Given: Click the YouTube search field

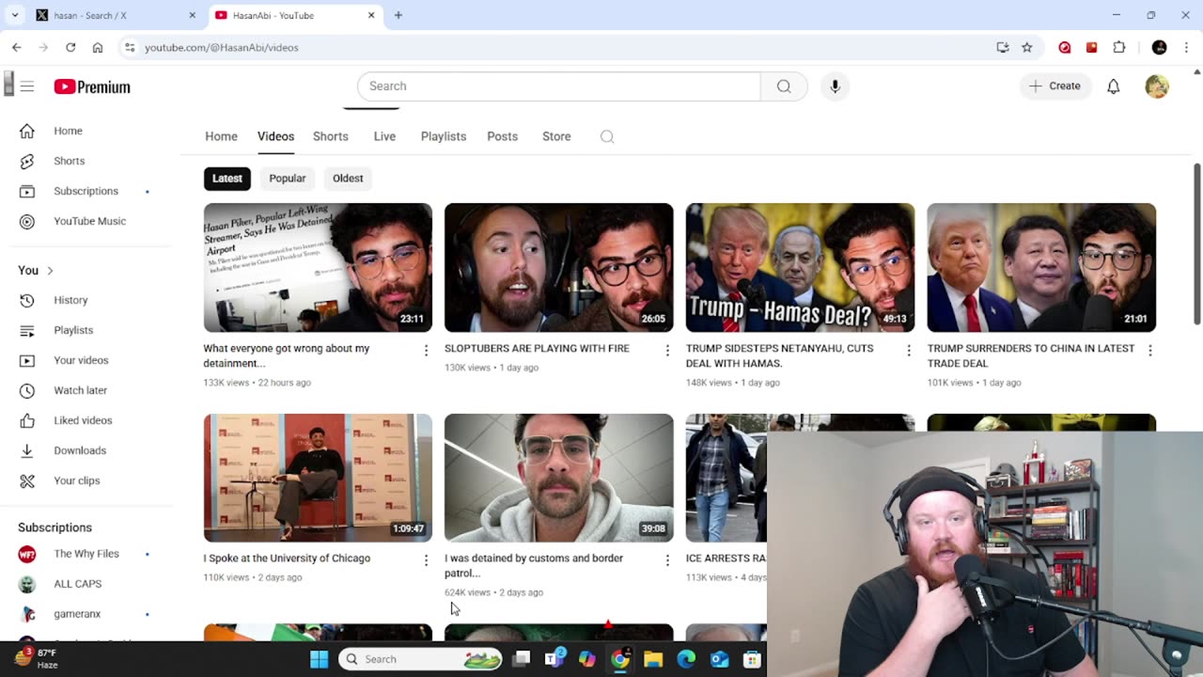Looking at the screenshot, I should click(559, 86).
